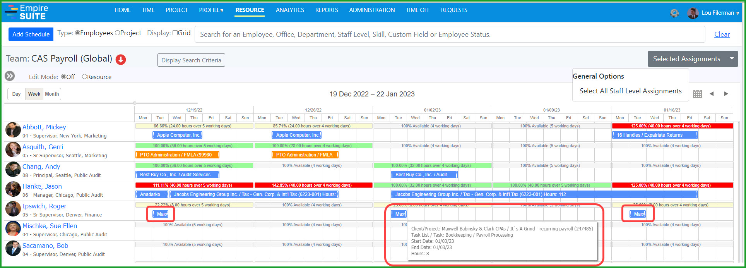Click Display Search Criteria button
This screenshot has height=268, width=746.
click(191, 60)
